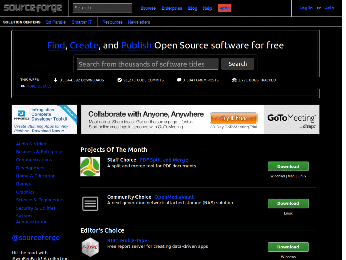This screenshot has width=346, height=260.
Task: Click the eye icon beside MORE DETAILS
Action: (22, 86)
